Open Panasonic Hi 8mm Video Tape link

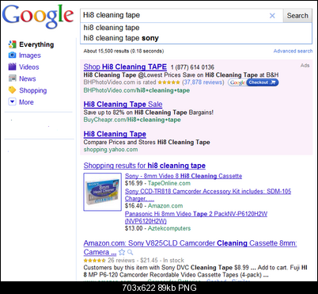[x=196, y=217]
